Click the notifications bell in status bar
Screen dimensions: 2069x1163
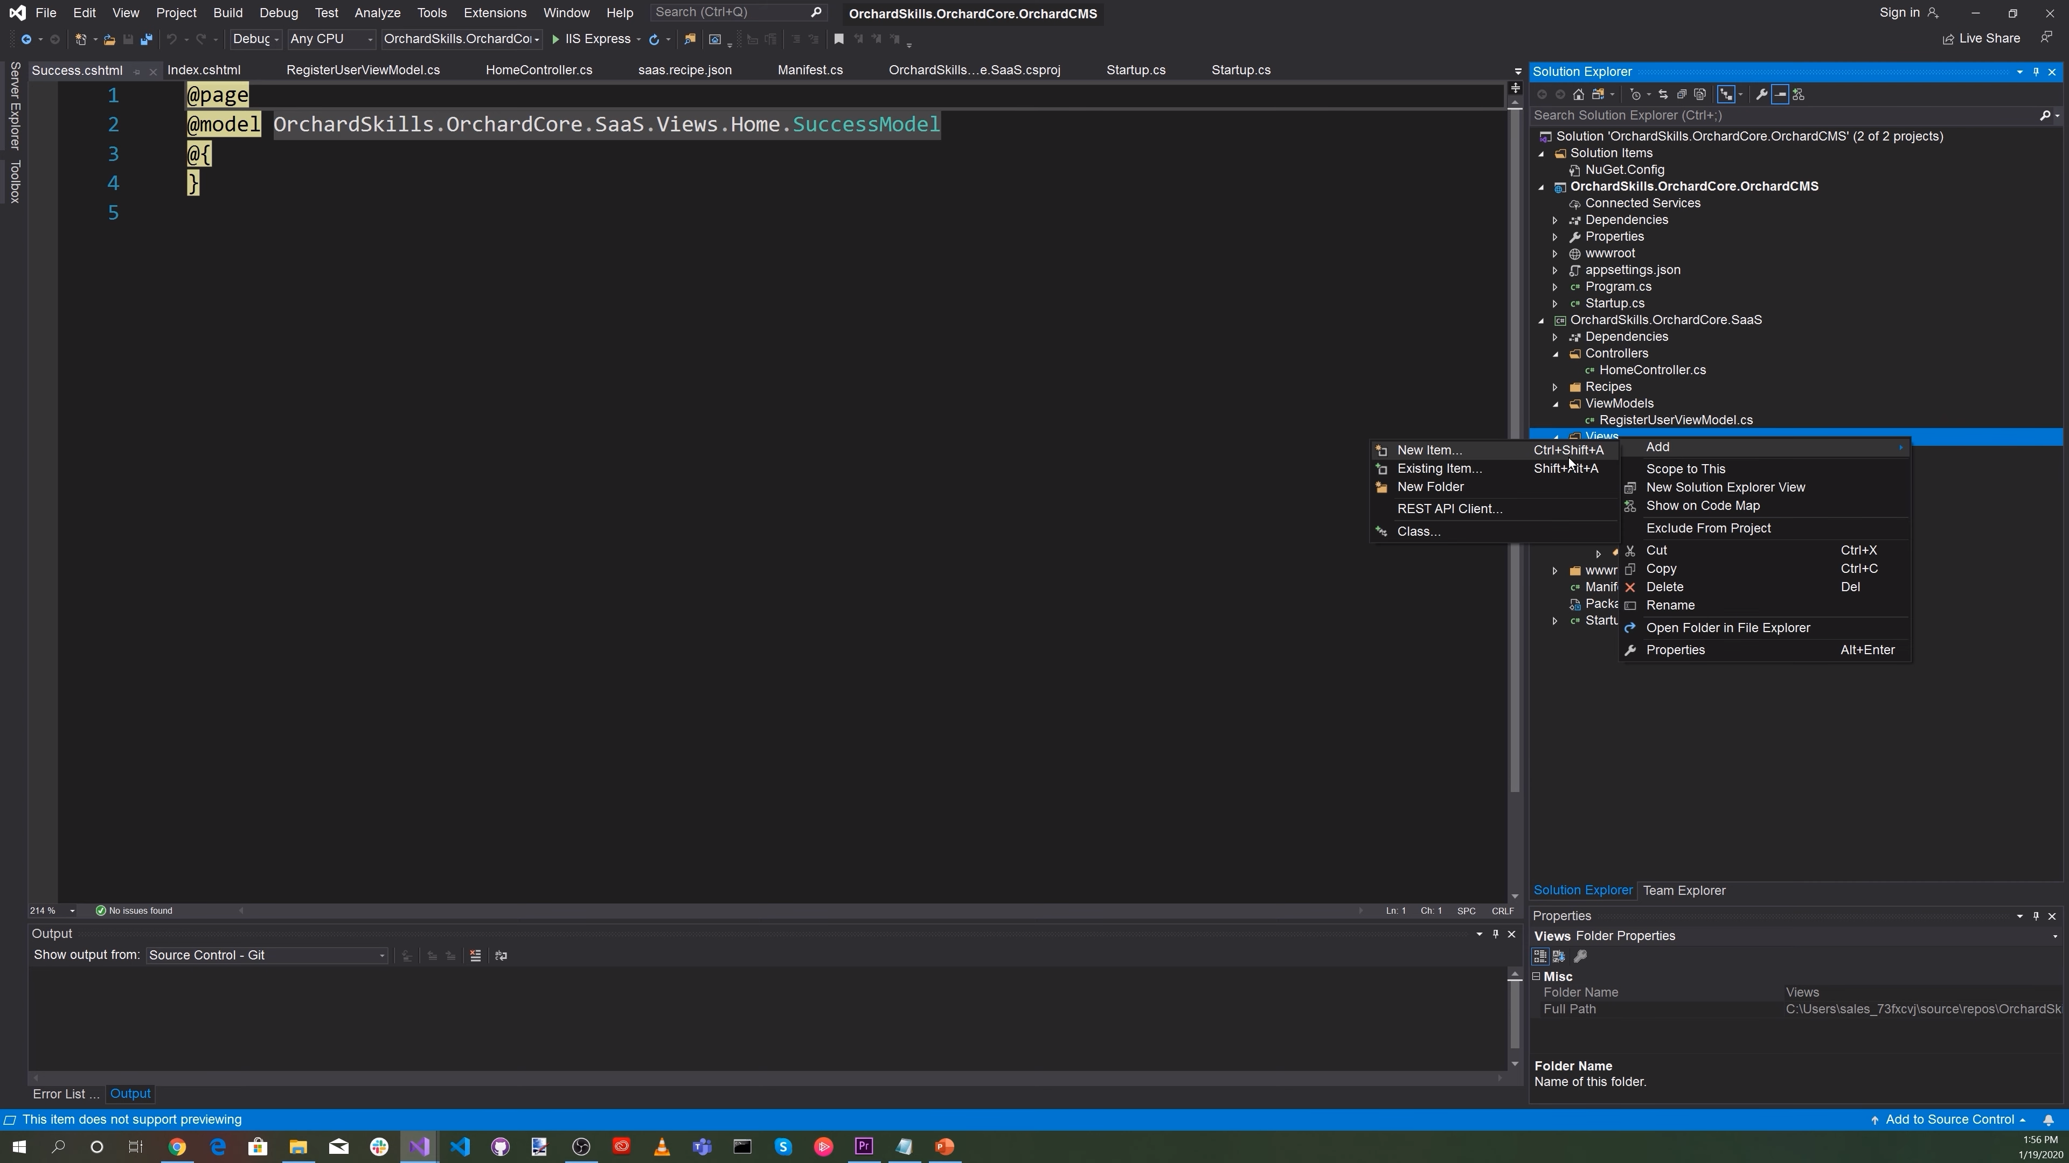click(x=2049, y=1120)
